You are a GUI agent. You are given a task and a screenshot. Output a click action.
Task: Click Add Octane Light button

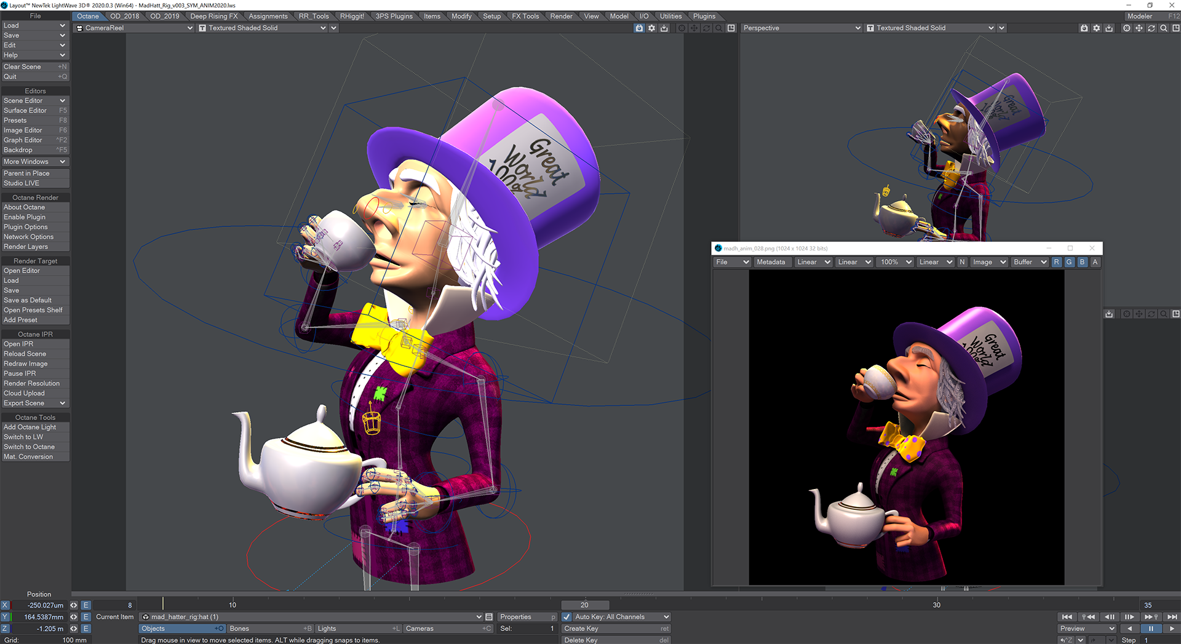[x=34, y=427]
